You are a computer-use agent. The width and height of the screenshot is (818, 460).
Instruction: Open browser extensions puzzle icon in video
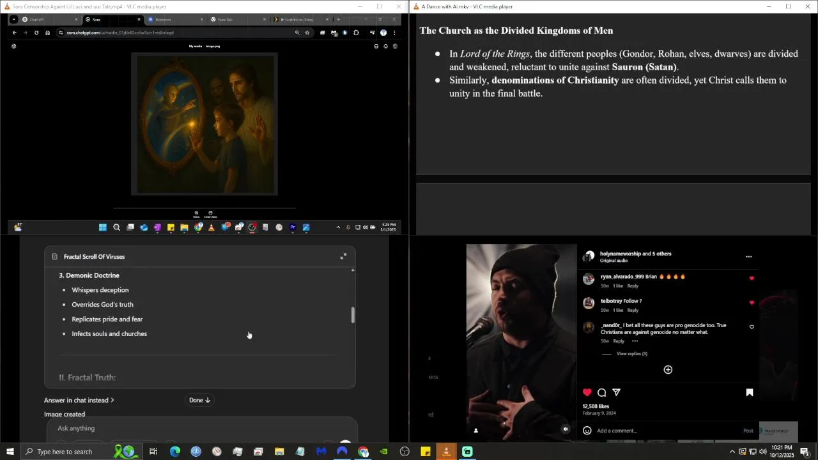point(356,33)
